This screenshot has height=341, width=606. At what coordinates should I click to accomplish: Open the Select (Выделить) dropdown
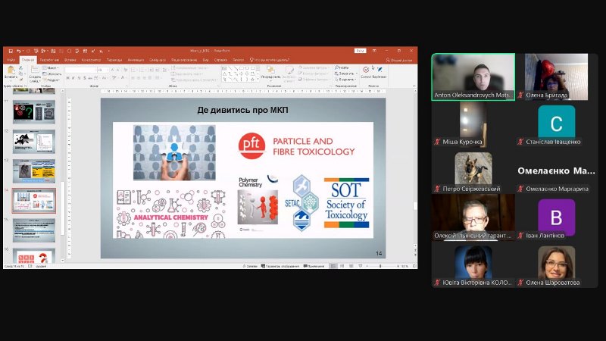point(345,80)
